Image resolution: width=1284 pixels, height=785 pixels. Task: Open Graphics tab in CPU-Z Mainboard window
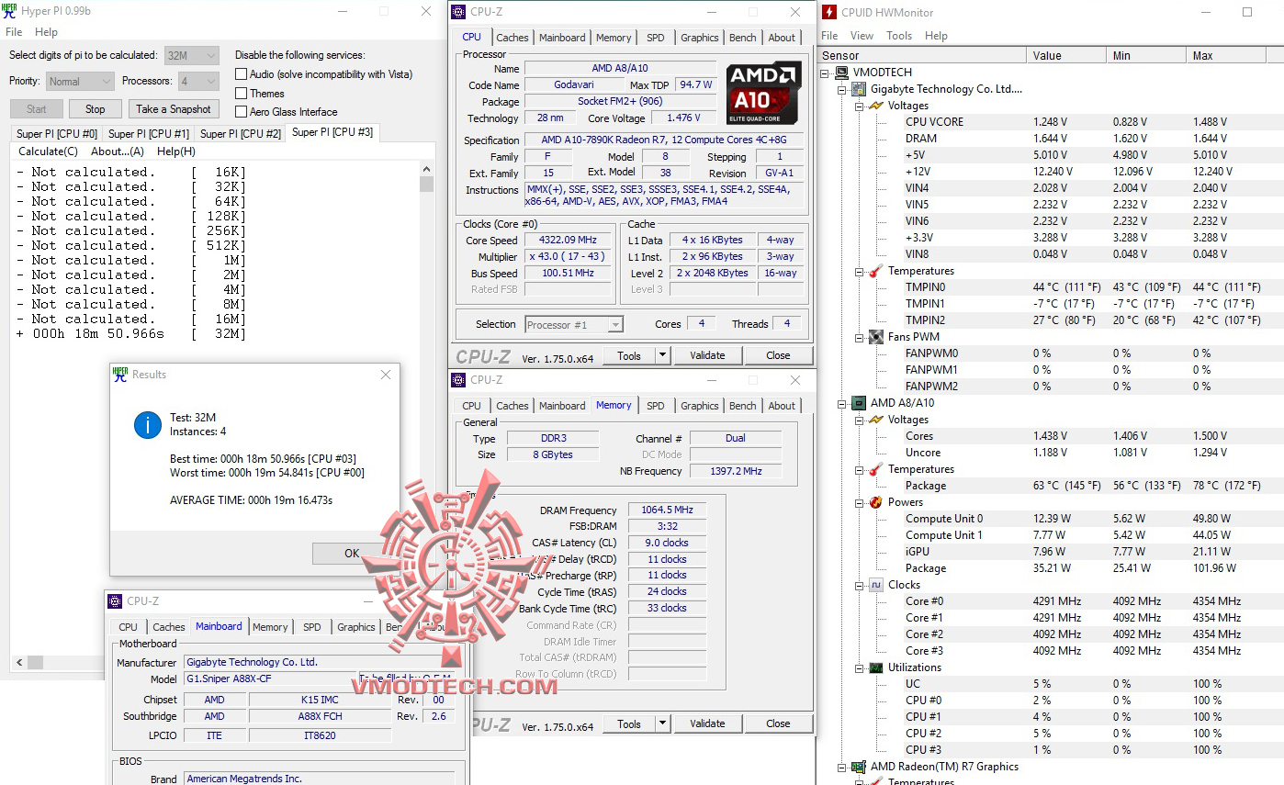pyautogui.click(x=356, y=627)
